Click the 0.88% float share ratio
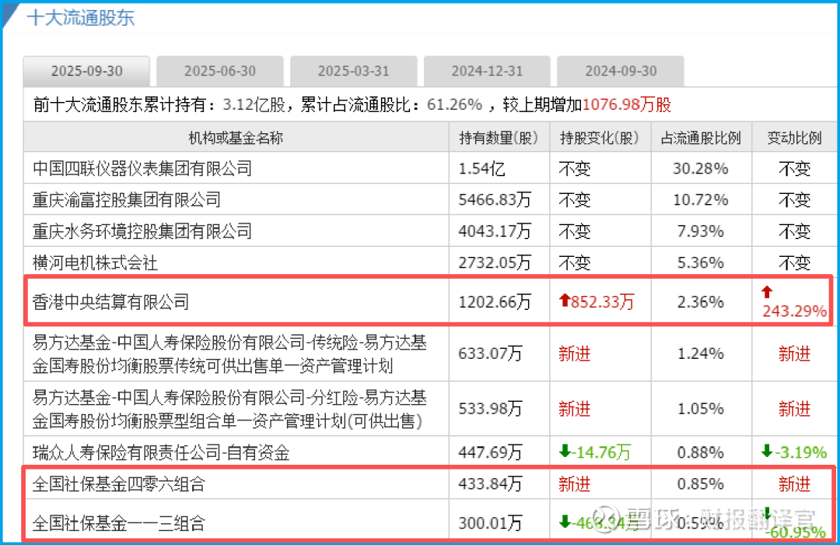840x545 pixels. [700, 452]
